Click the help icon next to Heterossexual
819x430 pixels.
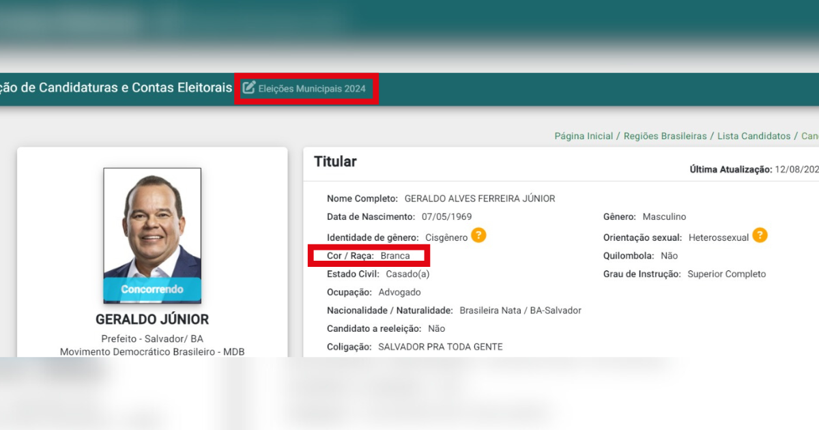tap(760, 236)
